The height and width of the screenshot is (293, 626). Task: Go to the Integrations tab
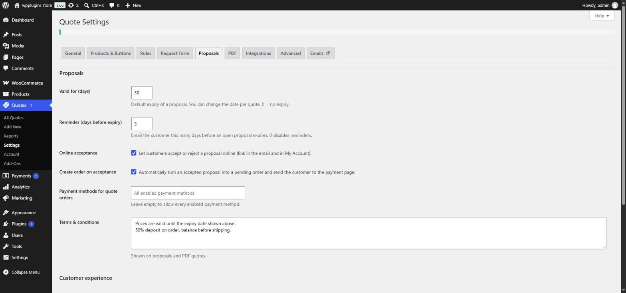(258, 53)
